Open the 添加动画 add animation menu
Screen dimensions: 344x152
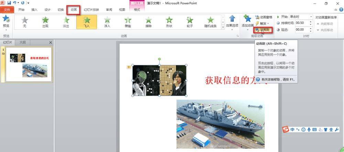point(248,23)
